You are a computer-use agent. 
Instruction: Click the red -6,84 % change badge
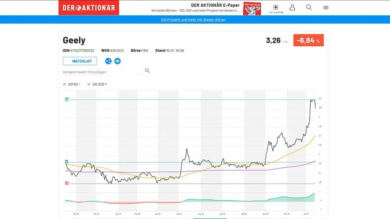[x=308, y=40]
